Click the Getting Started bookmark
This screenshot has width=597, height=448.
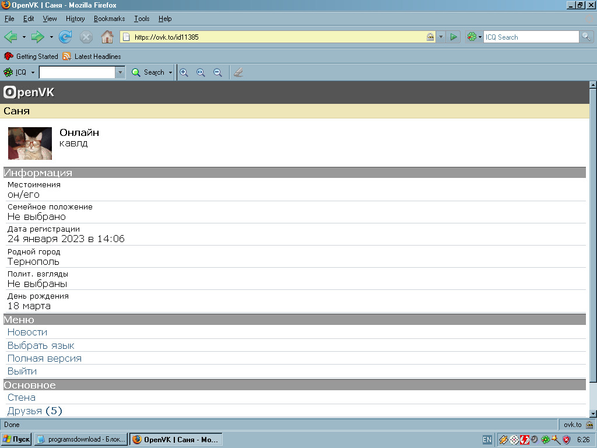[x=31, y=57]
